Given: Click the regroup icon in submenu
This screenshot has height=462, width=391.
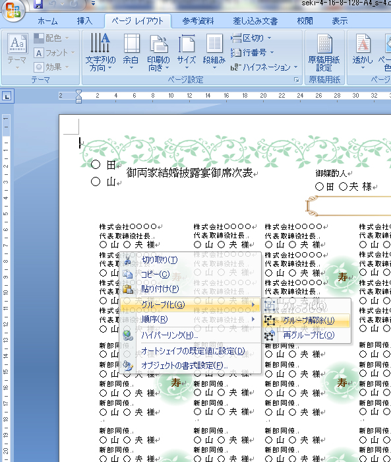Looking at the screenshot, I should 270,335.
